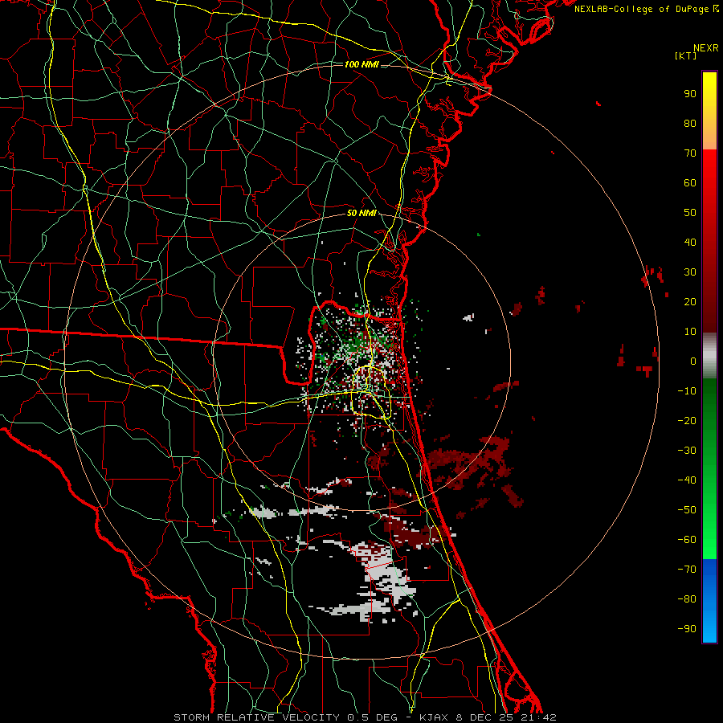Click the -60 scale label
The width and height of the screenshot is (723, 723).
[x=687, y=540]
